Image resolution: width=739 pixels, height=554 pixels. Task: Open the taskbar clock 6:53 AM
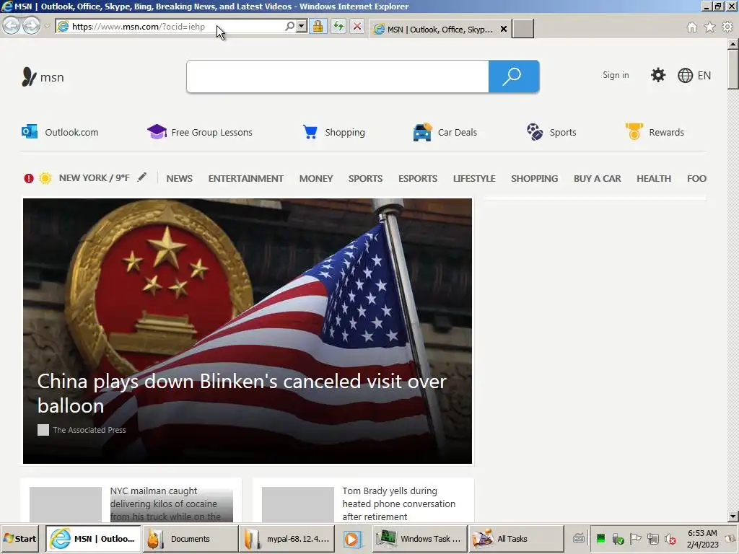click(702, 538)
